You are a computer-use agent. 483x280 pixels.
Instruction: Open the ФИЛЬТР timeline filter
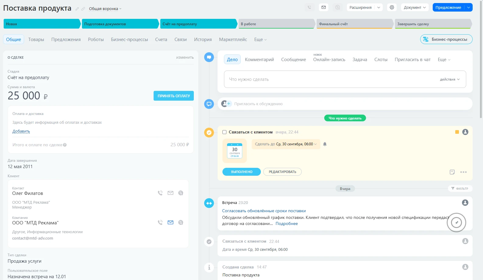point(460,188)
